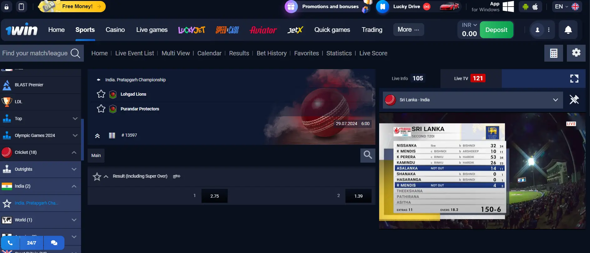The width and height of the screenshot is (590, 253).
Task: Open the Casino menu item
Action: pos(115,30)
